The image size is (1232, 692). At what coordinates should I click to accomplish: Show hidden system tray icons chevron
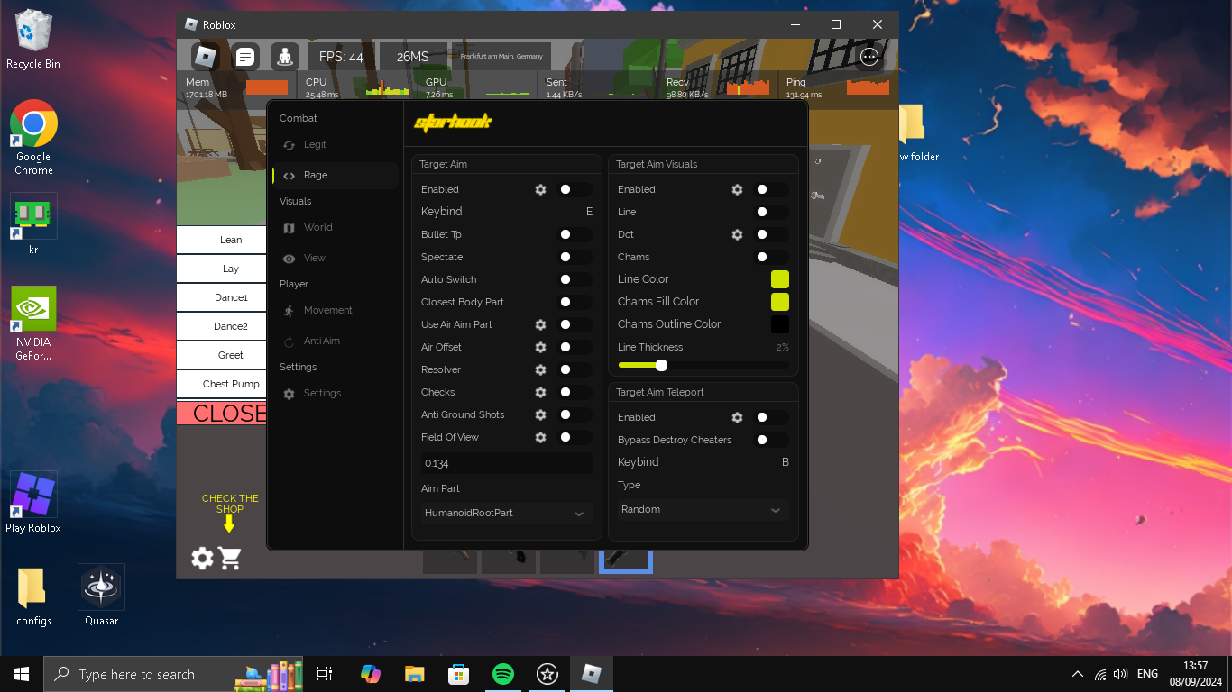1078,674
